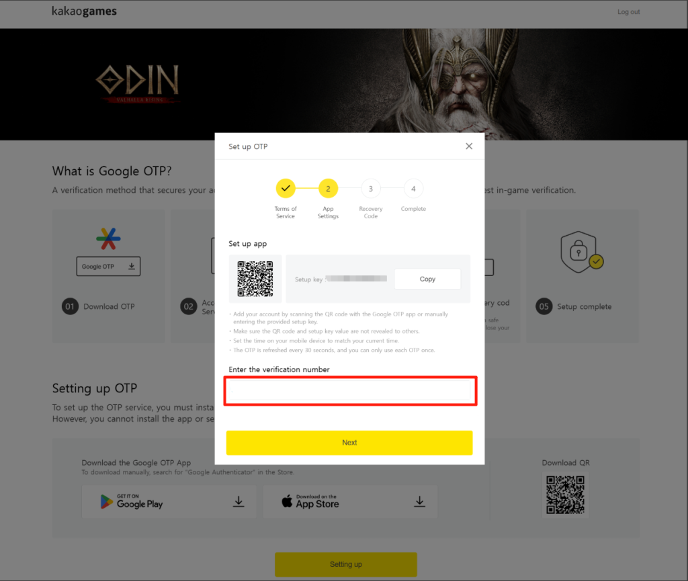The image size is (688, 581).
Task: Select step 2 App Settings circle
Action: click(328, 189)
